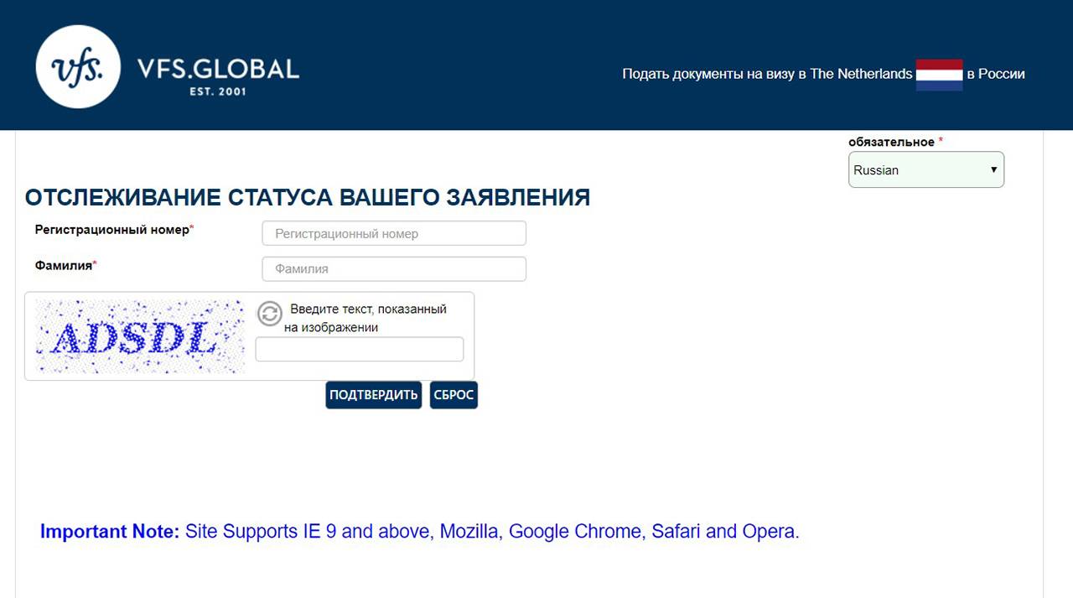Click the 'в России' header text

click(995, 74)
